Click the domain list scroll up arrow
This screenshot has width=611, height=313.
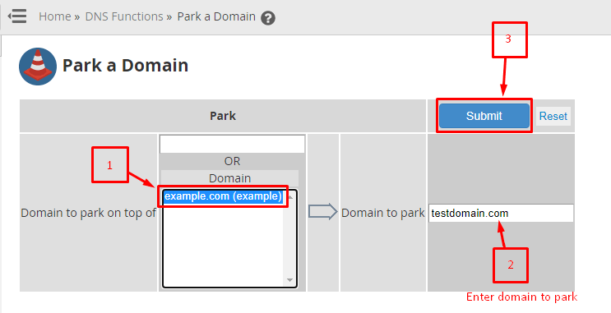click(290, 197)
